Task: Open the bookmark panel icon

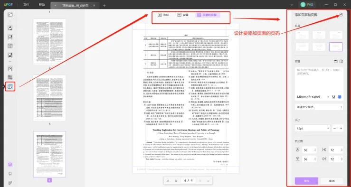Action: pos(10,174)
